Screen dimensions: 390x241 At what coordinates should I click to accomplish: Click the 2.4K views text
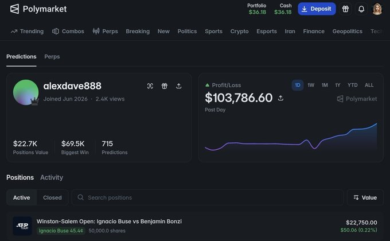(110, 99)
